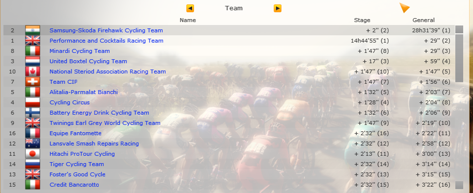Viewport: 473px width, 193px height.
Task: Click the right arrow beside Team
Action: (x=278, y=8)
